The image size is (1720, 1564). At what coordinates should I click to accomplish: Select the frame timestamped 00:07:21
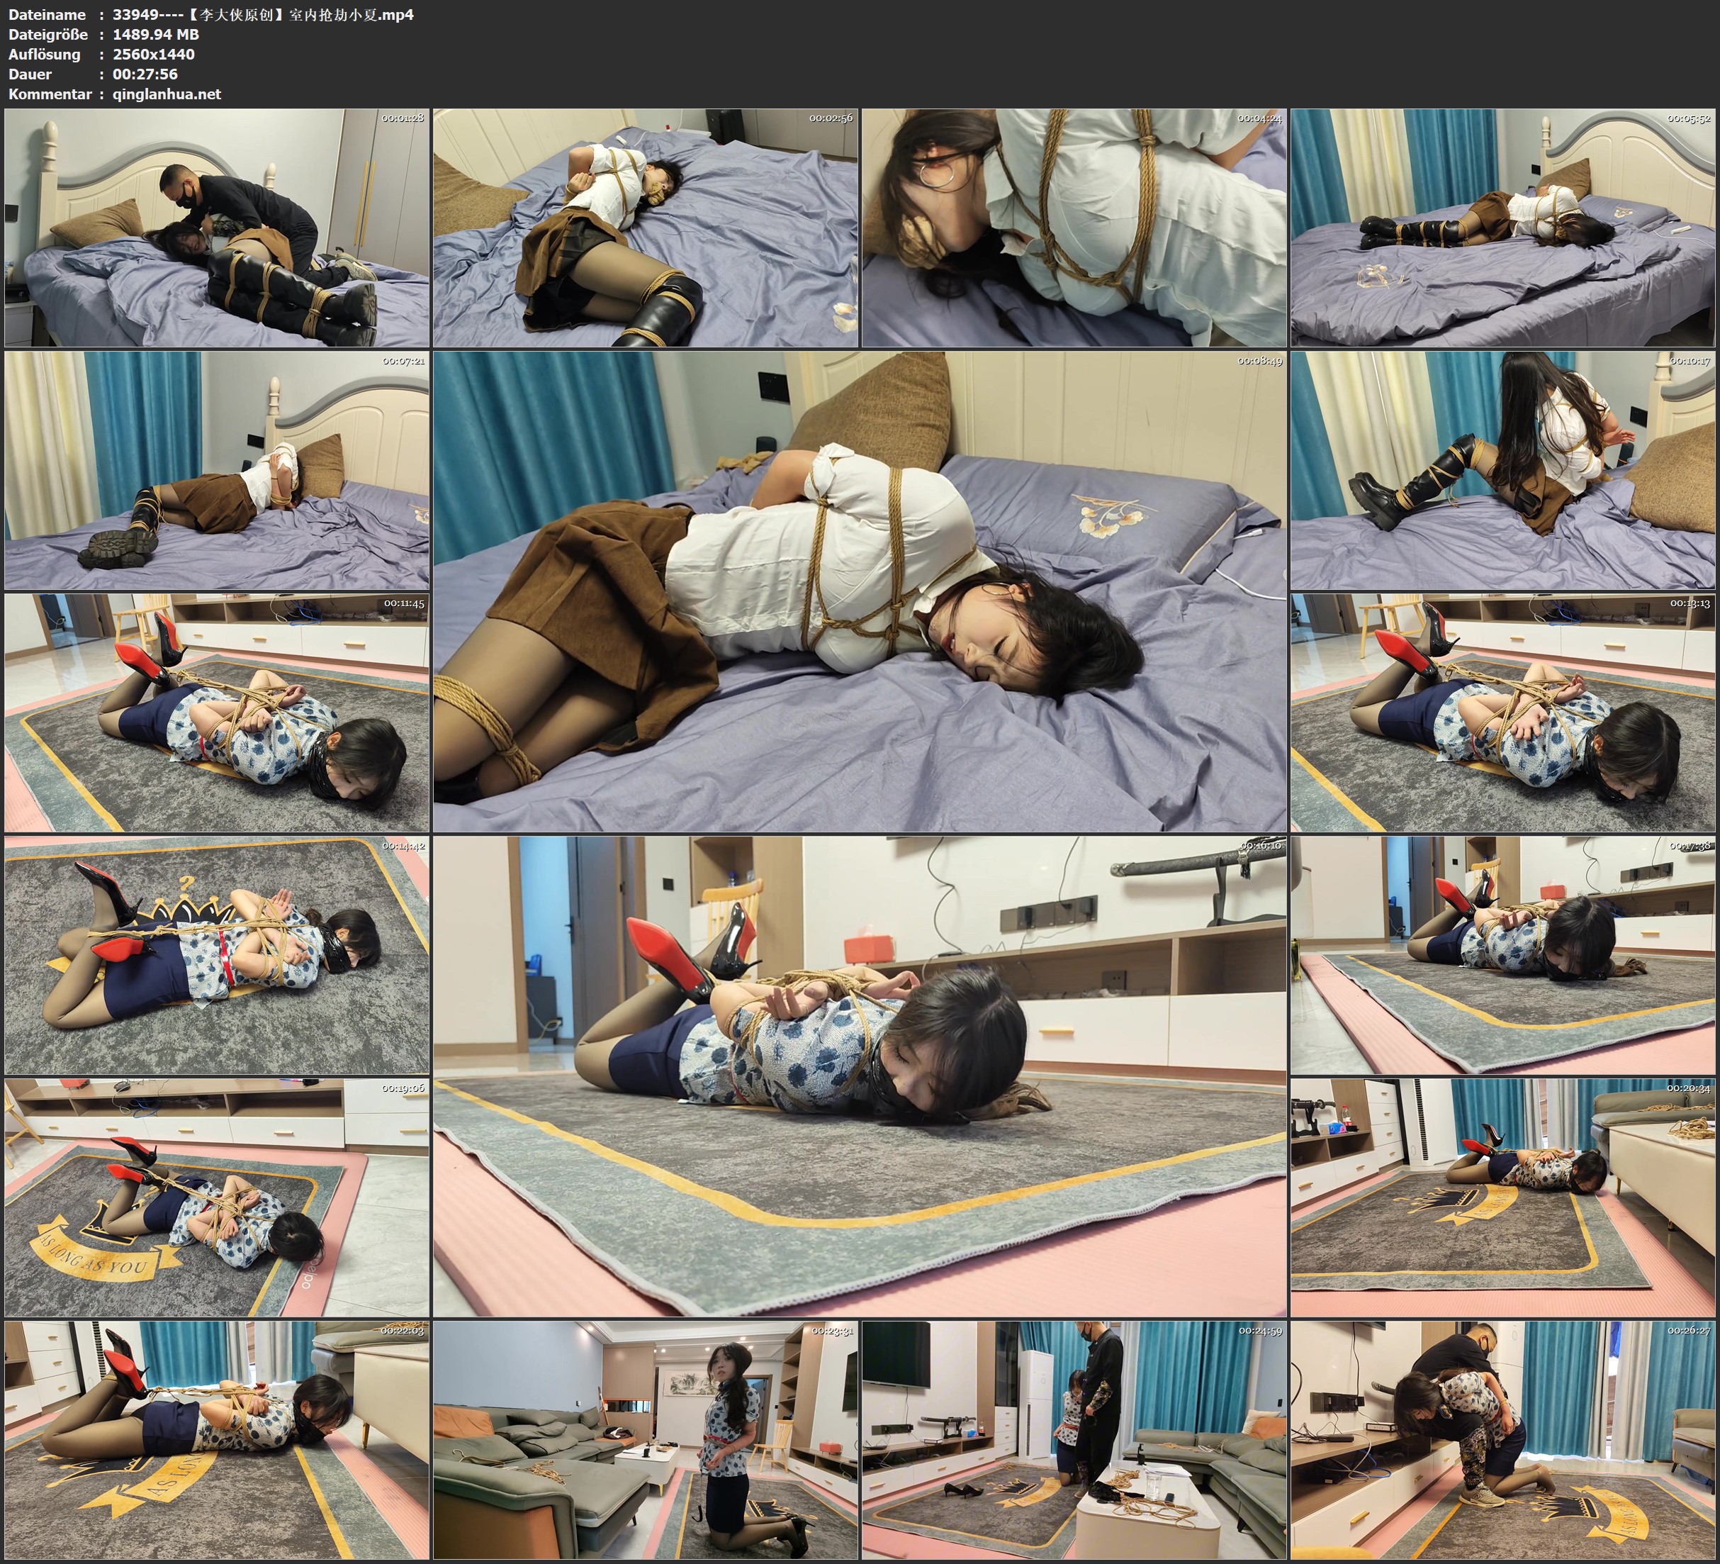(217, 470)
